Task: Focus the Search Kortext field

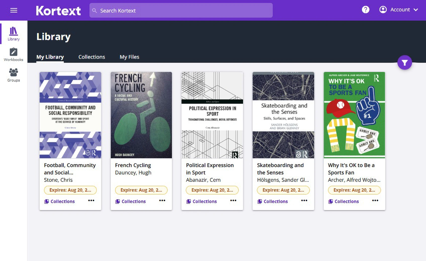Action: tap(181, 10)
